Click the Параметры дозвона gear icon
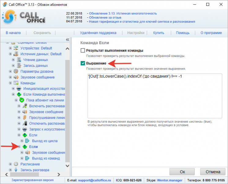Image resolution: width=228 pixels, height=184 pixels. pos(16,71)
